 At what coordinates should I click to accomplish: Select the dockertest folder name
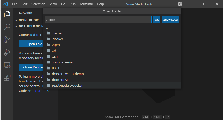click(x=60, y=80)
